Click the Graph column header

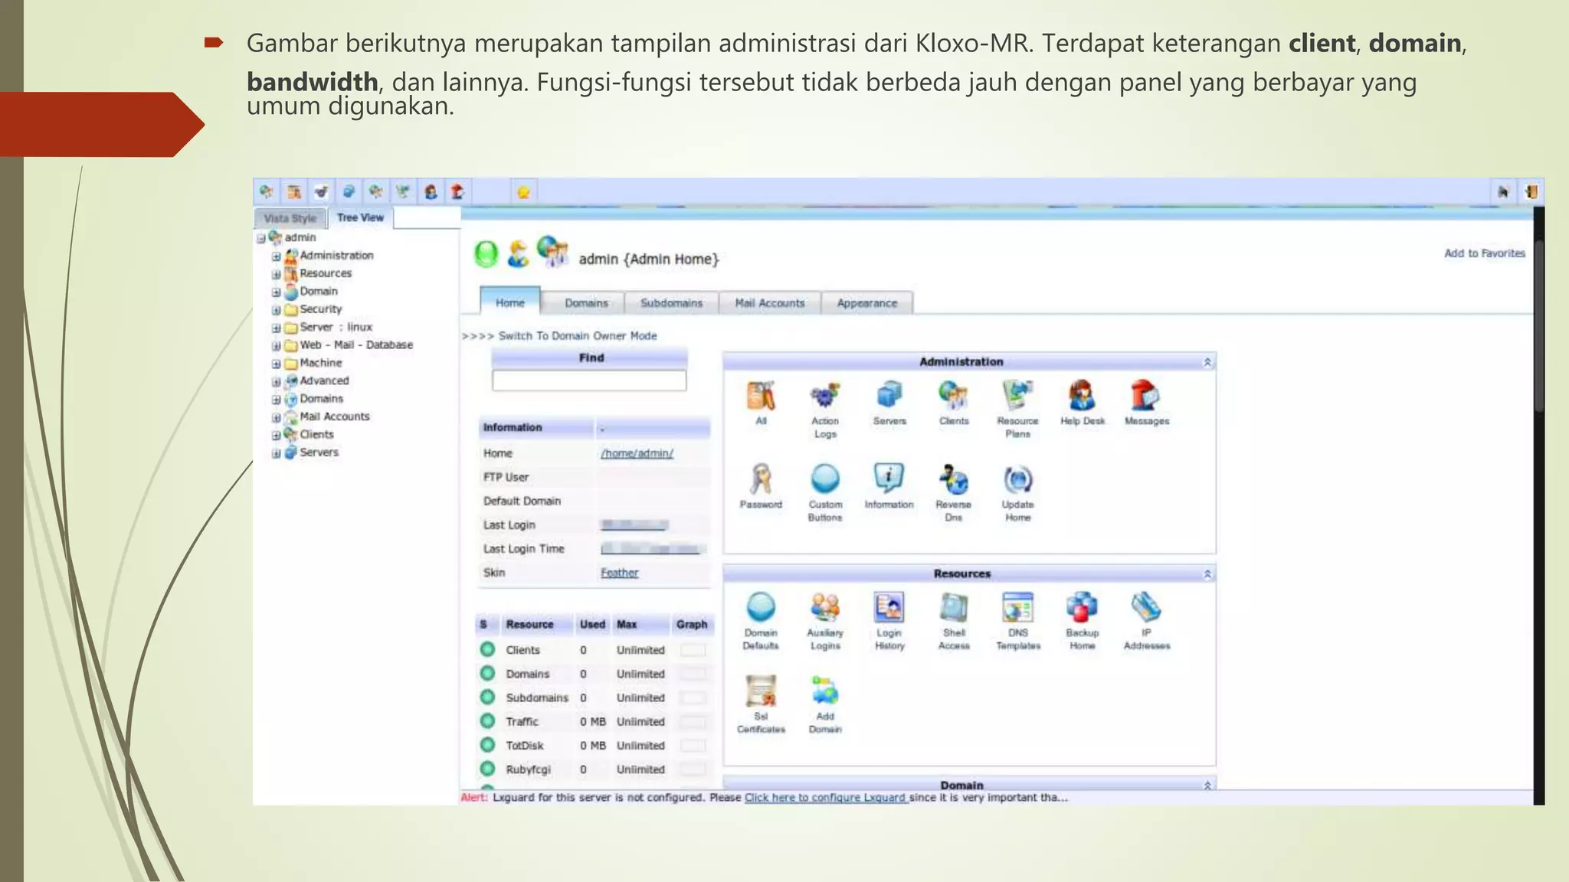pyautogui.click(x=692, y=625)
